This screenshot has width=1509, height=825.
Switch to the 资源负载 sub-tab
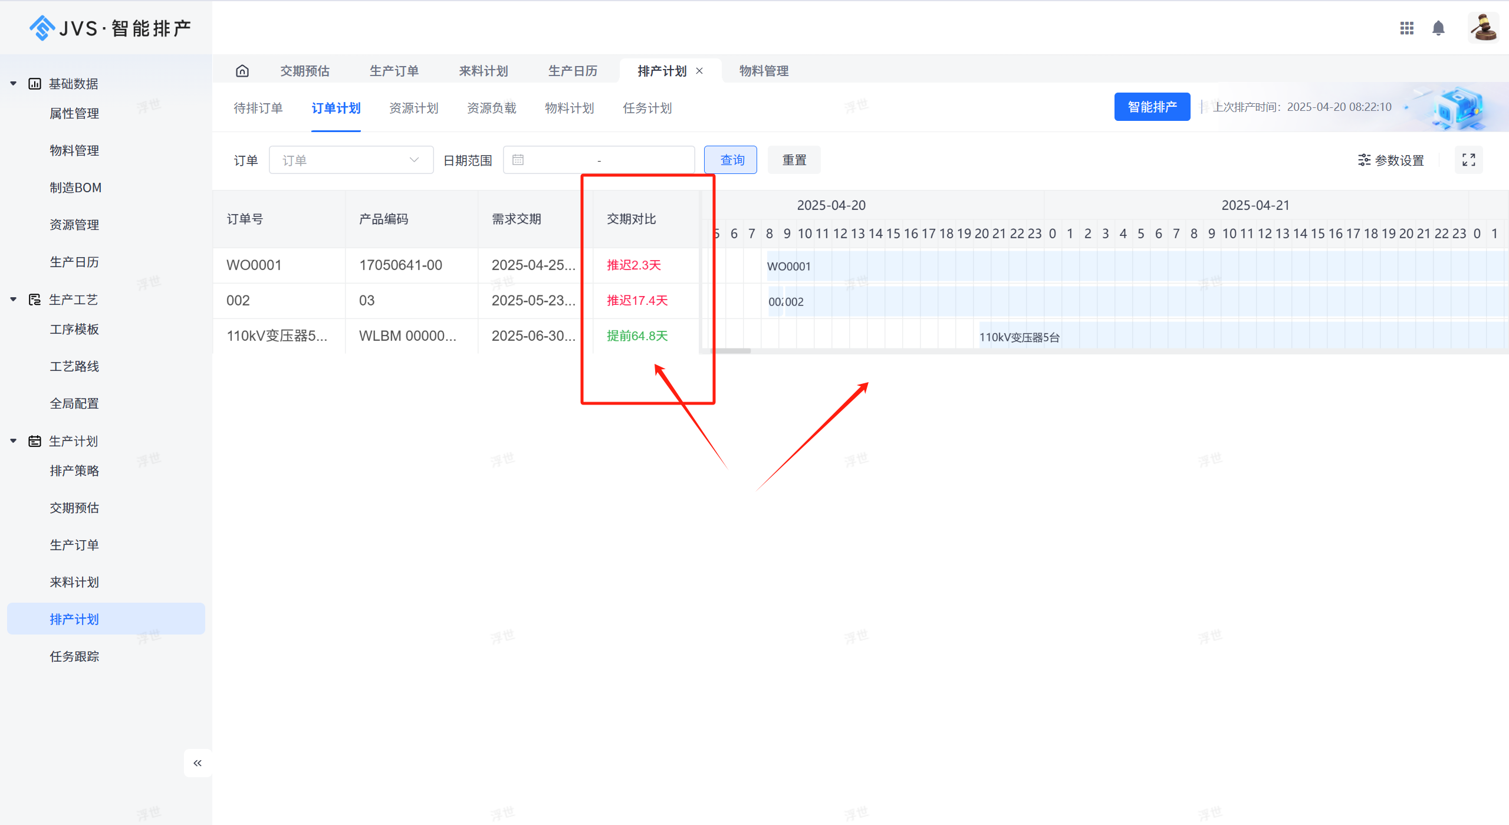pos(491,108)
